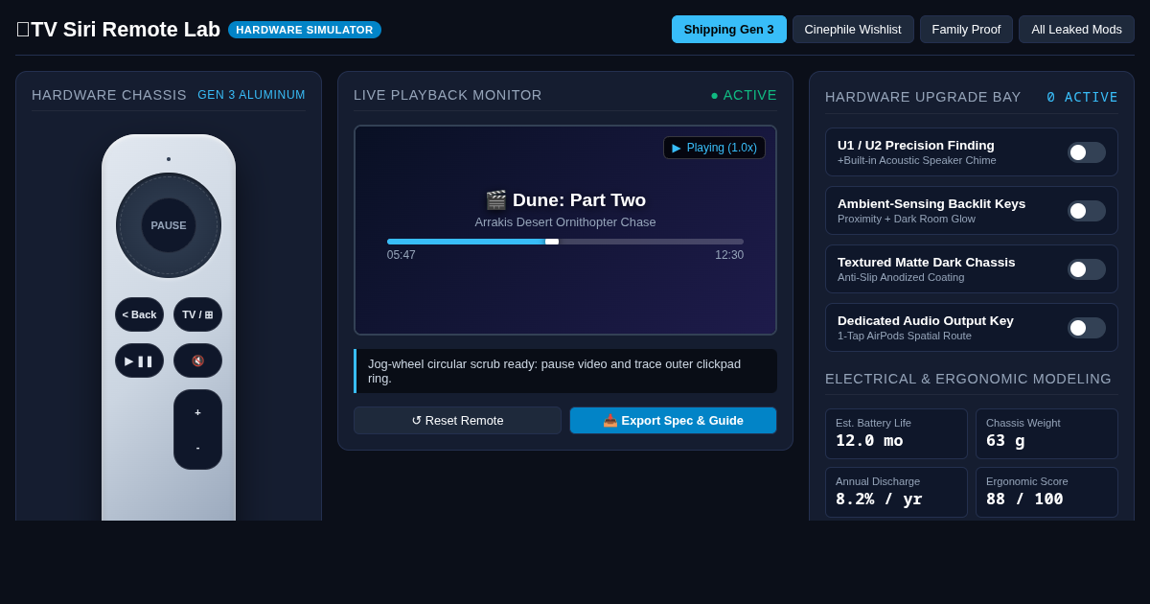Click the Reset Remote button
This screenshot has width=1150, height=604.
click(x=457, y=420)
